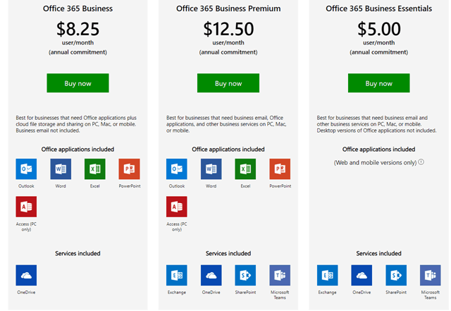Click Buy now for Business Essentials plan
This screenshot has height=311, width=451.
click(378, 83)
